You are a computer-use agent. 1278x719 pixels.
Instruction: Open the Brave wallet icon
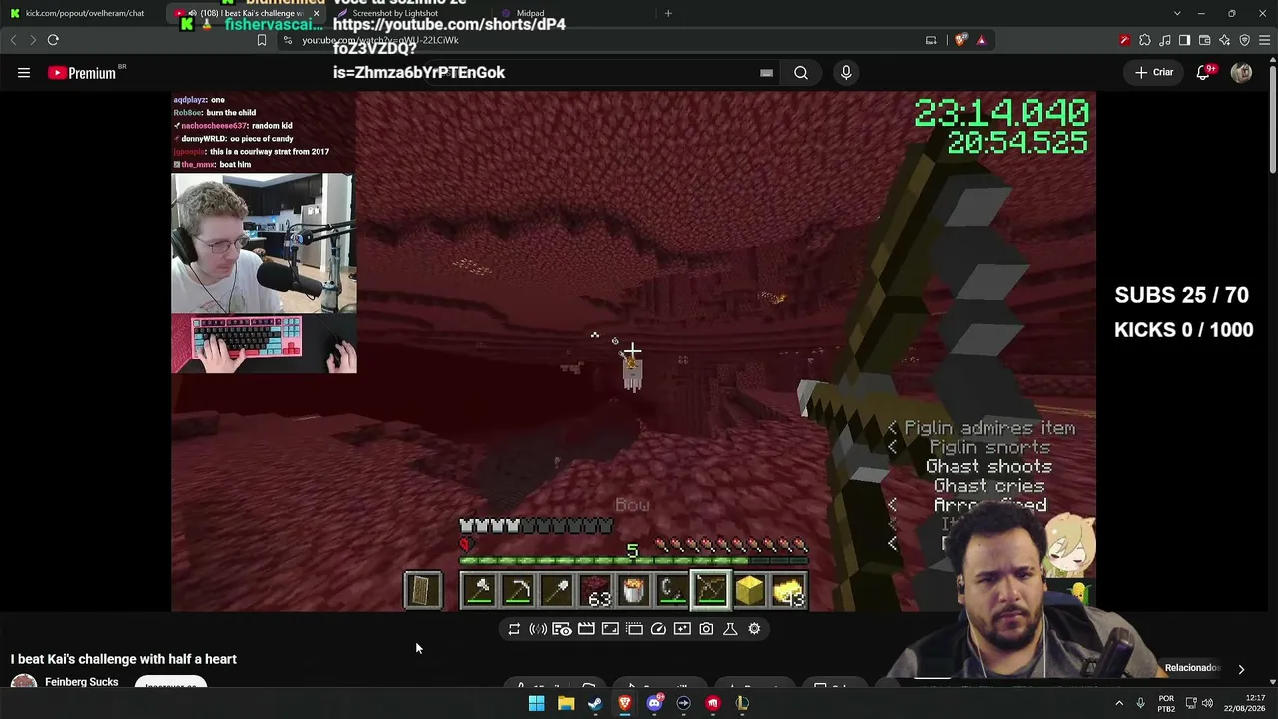(1204, 40)
